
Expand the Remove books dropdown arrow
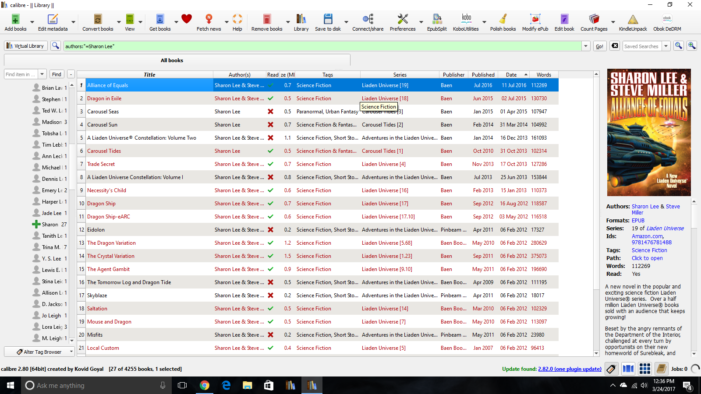pyautogui.click(x=288, y=22)
